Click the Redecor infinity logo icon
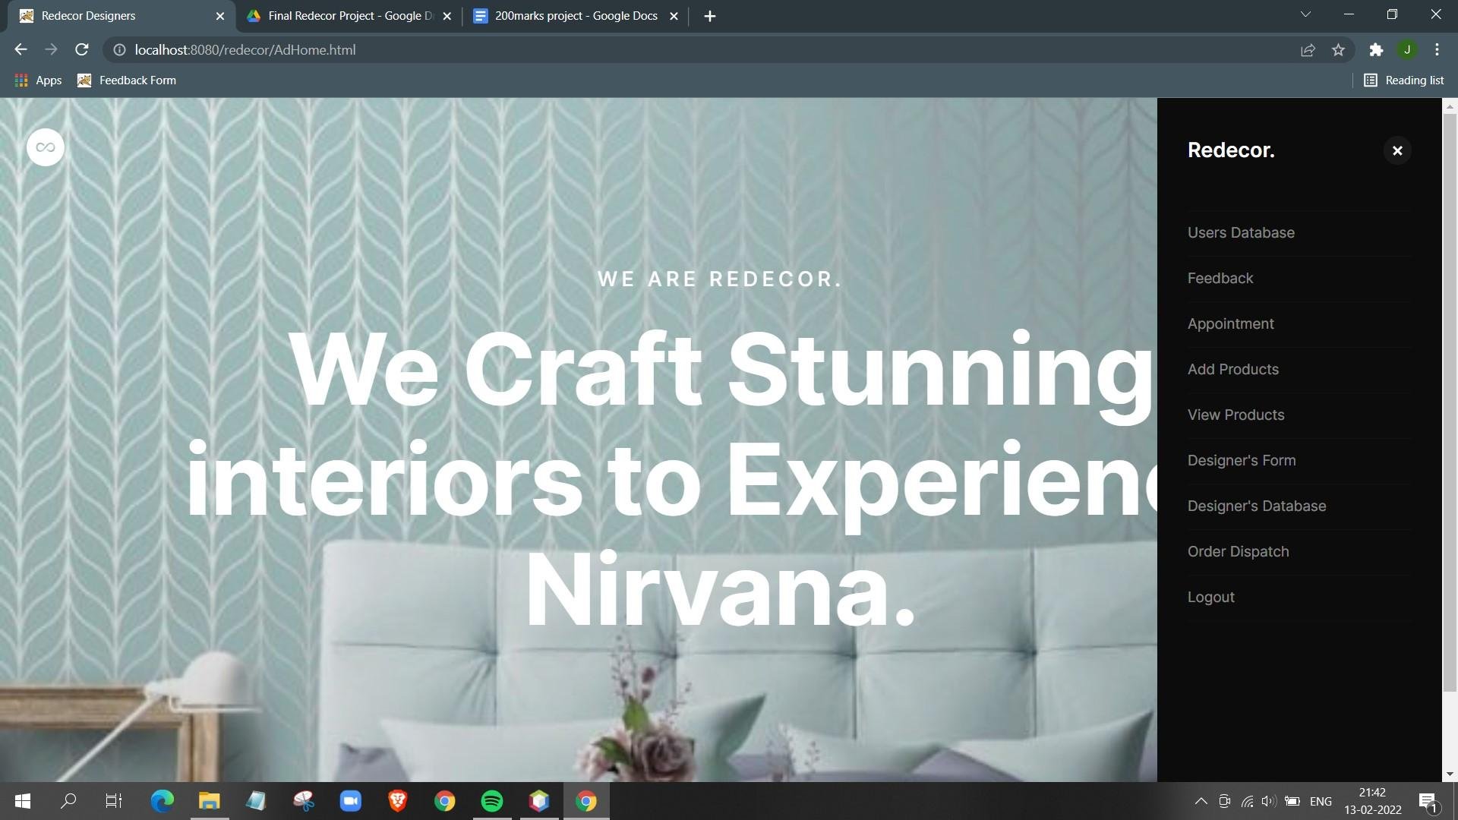 pos(46,147)
